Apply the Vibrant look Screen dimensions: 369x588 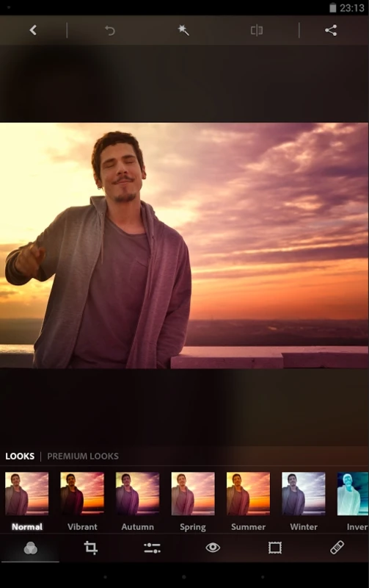82,493
